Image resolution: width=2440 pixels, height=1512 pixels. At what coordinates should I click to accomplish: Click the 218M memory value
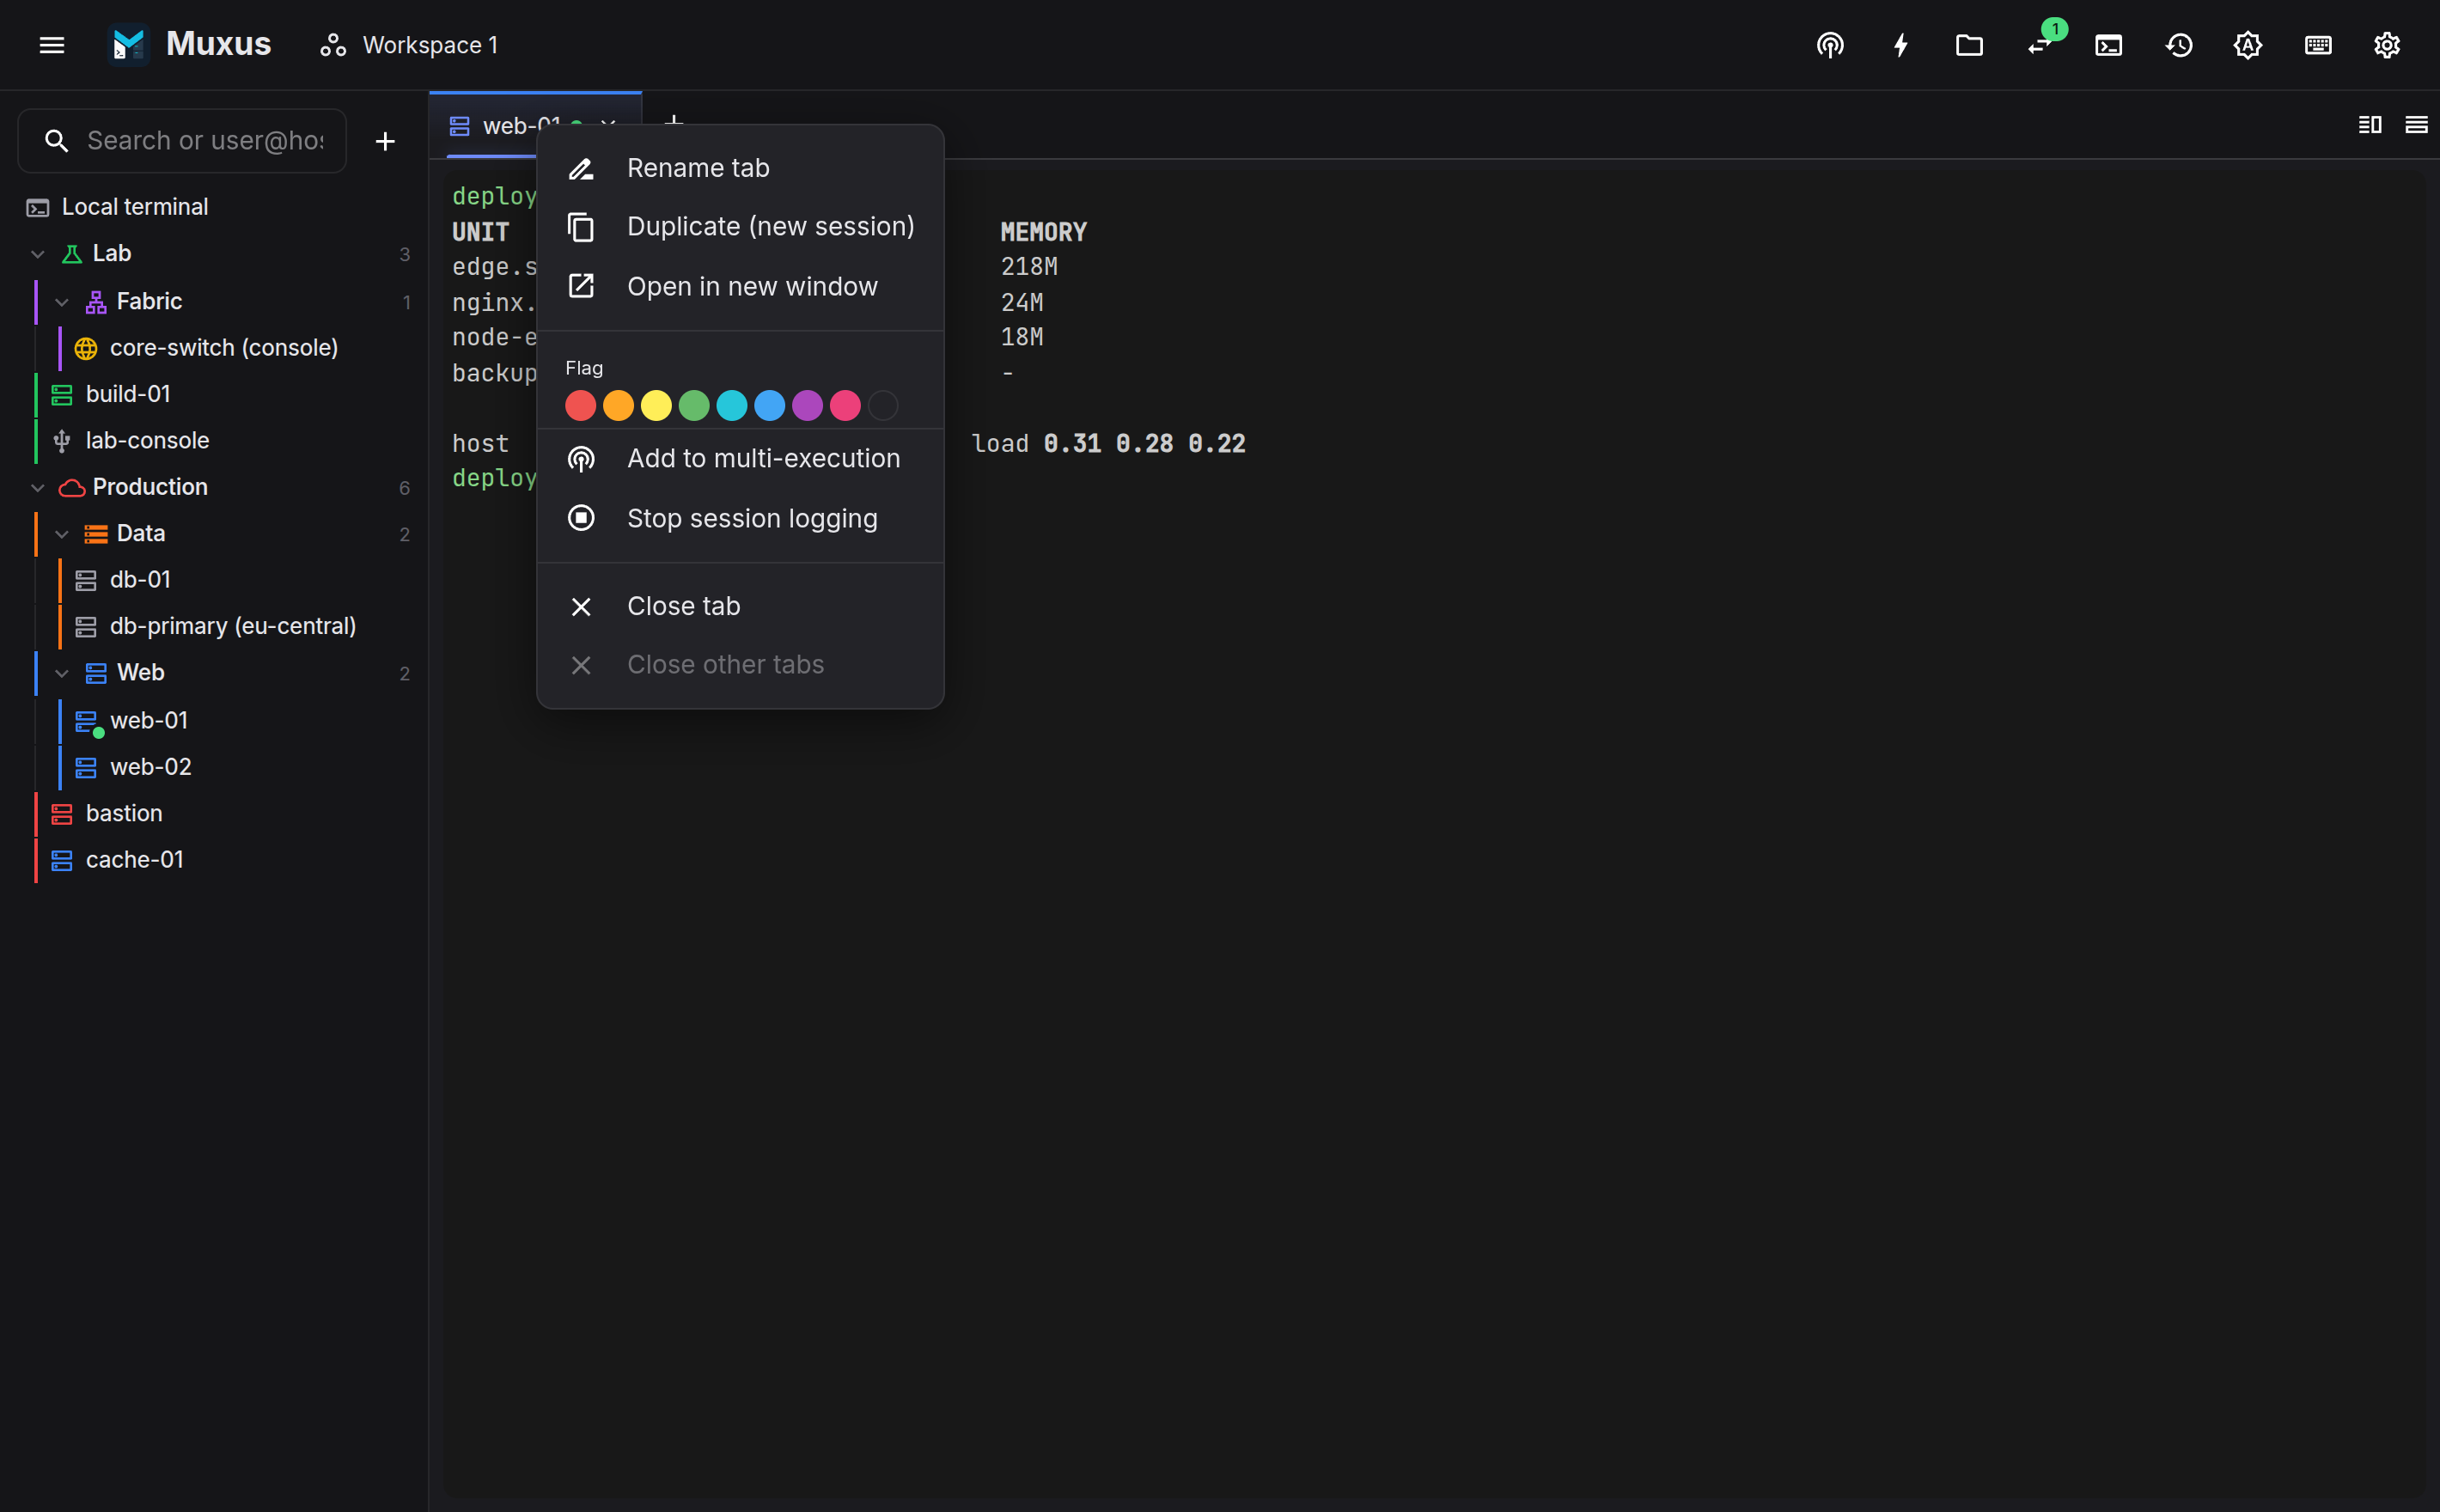(1029, 267)
